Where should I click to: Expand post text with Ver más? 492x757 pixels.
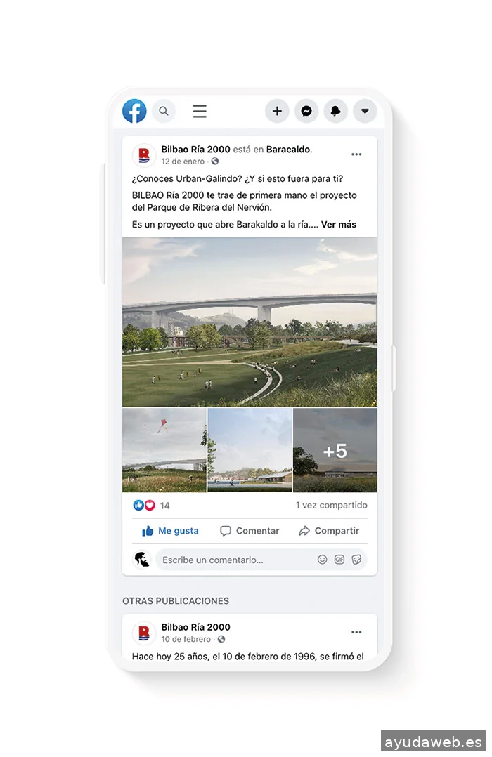[x=339, y=225]
